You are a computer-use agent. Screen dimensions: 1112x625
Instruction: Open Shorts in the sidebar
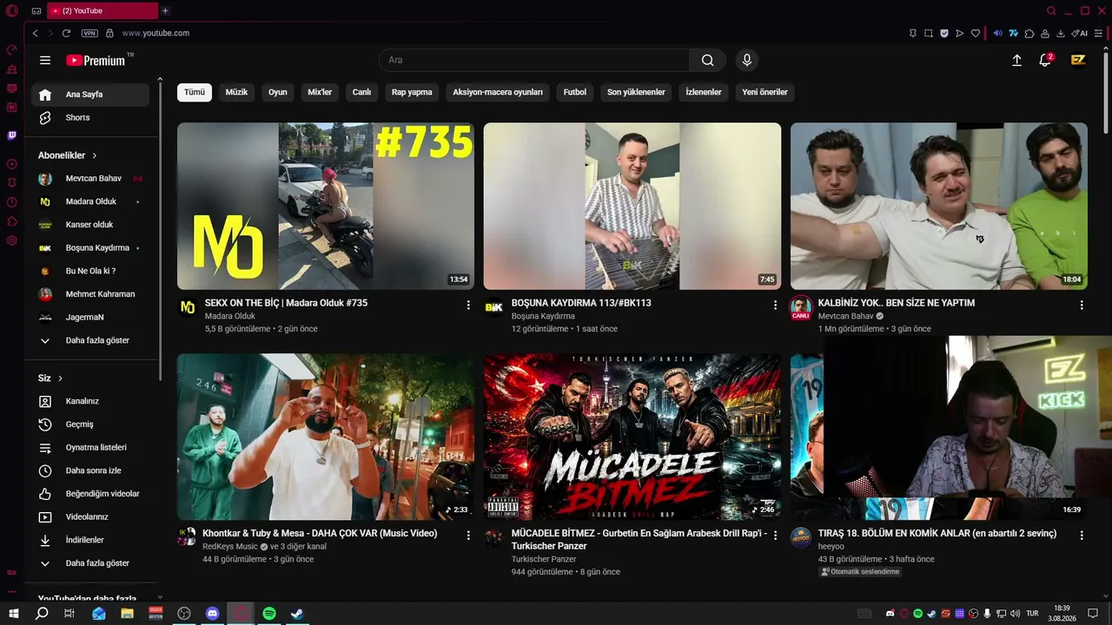[90, 117]
